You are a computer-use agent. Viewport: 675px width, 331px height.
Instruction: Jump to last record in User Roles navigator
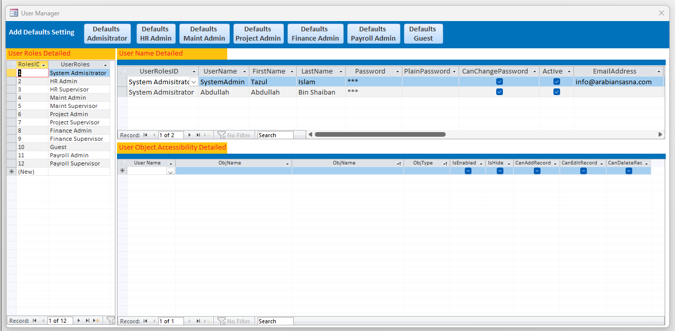88,321
